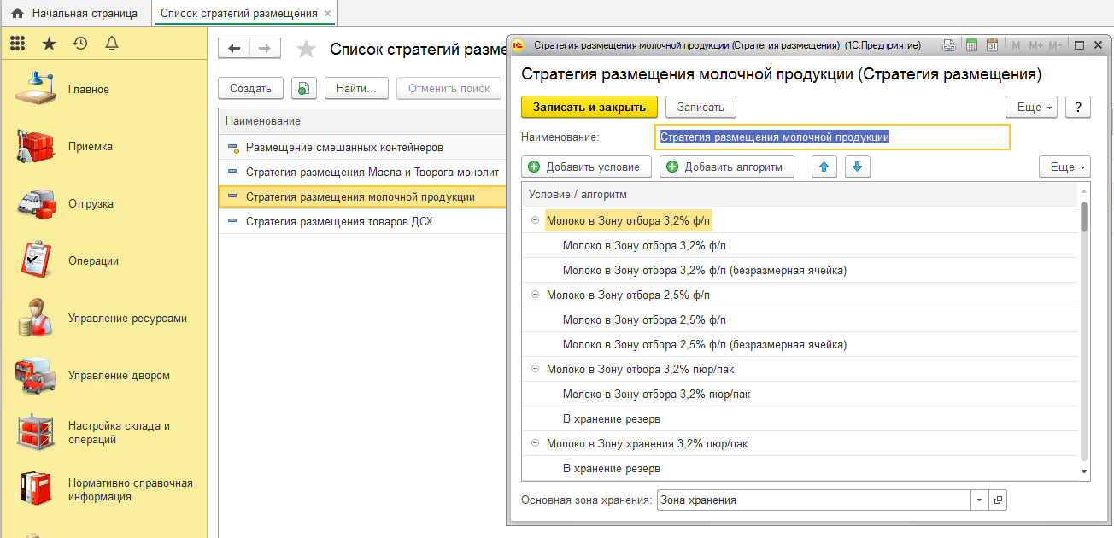Click the 'Записать и закрыть' button
Screen dimensions: 1114x538
(589, 107)
